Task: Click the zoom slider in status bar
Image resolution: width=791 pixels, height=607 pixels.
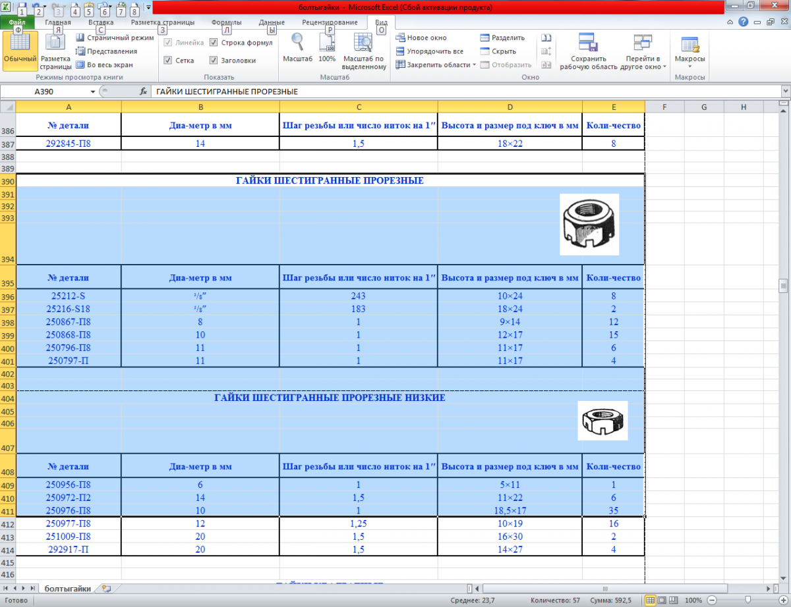Action: 747,601
